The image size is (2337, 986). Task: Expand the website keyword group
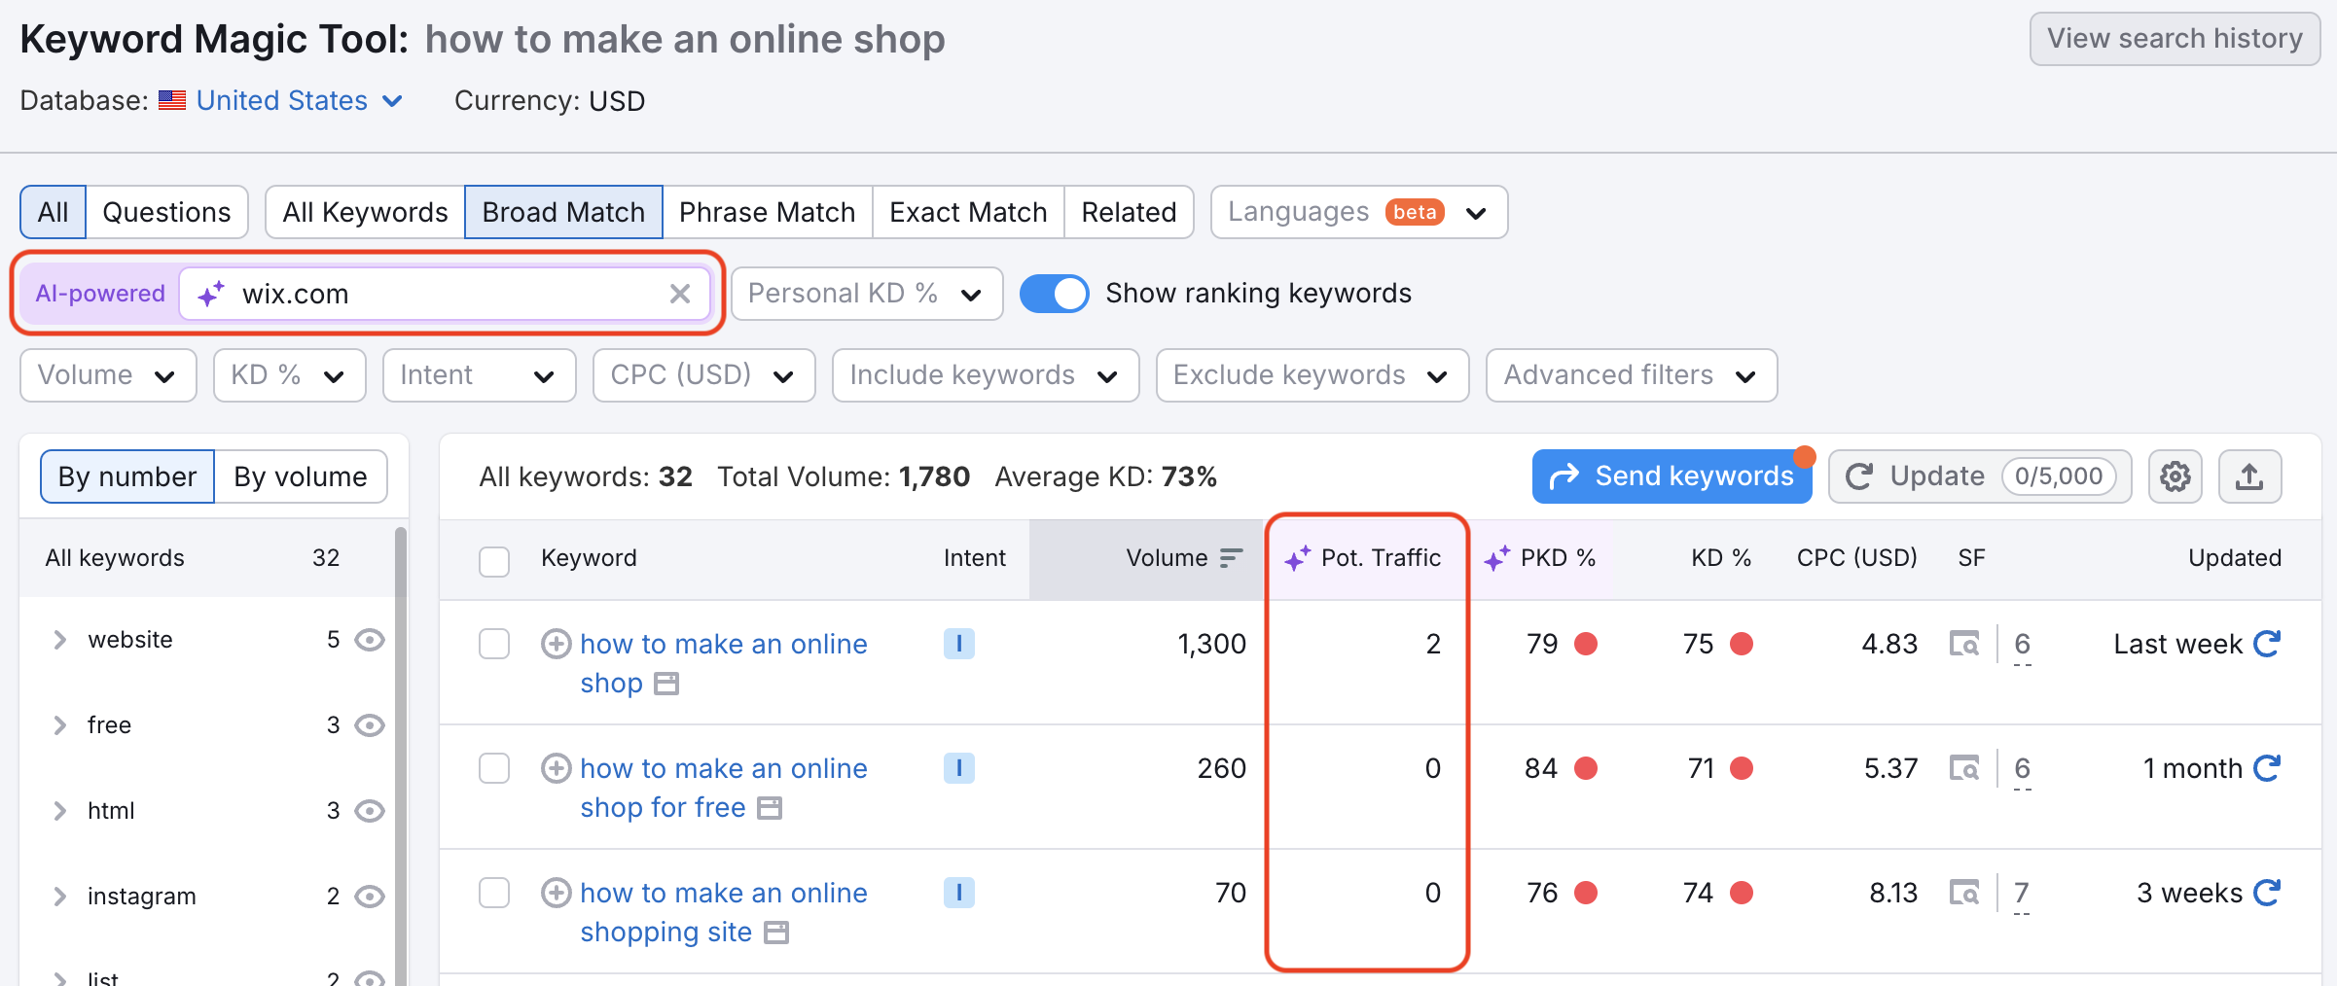click(x=60, y=640)
